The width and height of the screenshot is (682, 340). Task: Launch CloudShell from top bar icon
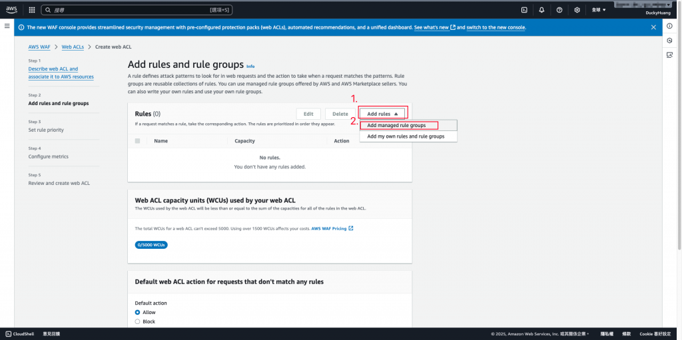coord(525,9)
